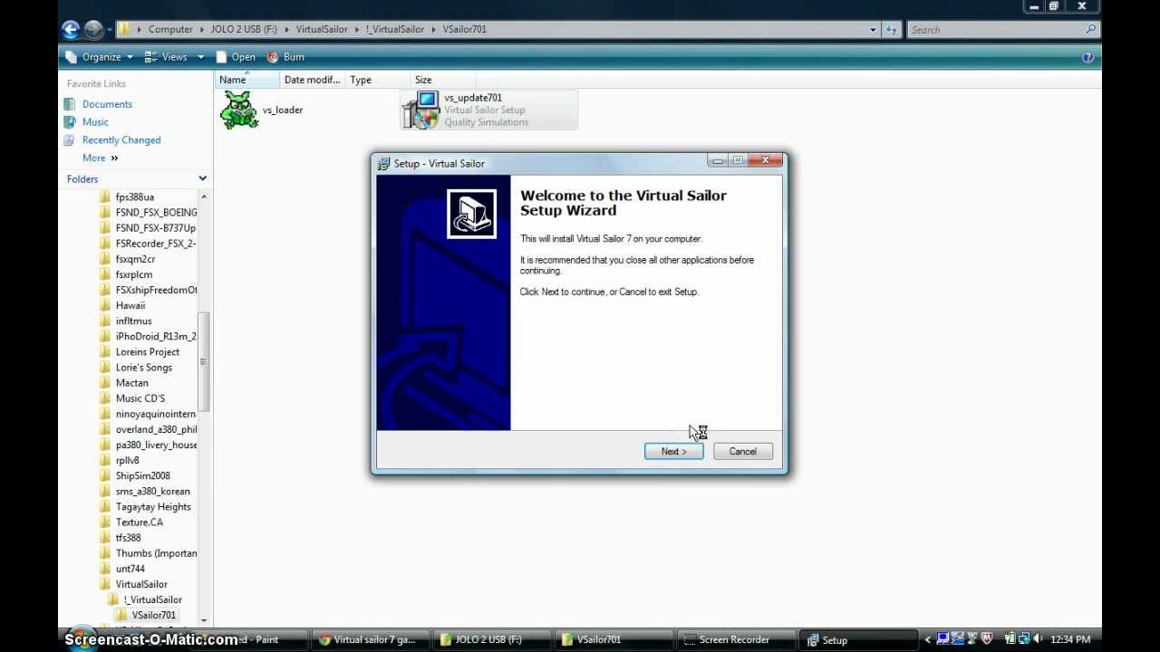Select FSRecorder_FSX_2- folder
The height and width of the screenshot is (652, 1160).
[x=156, y=243]
